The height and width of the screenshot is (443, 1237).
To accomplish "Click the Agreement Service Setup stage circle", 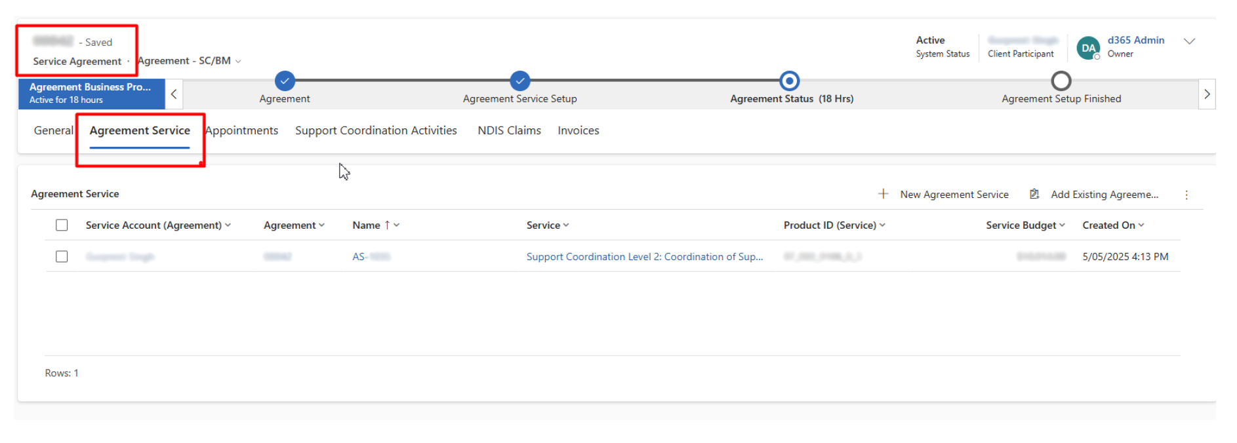I will (x=519, y=81).
